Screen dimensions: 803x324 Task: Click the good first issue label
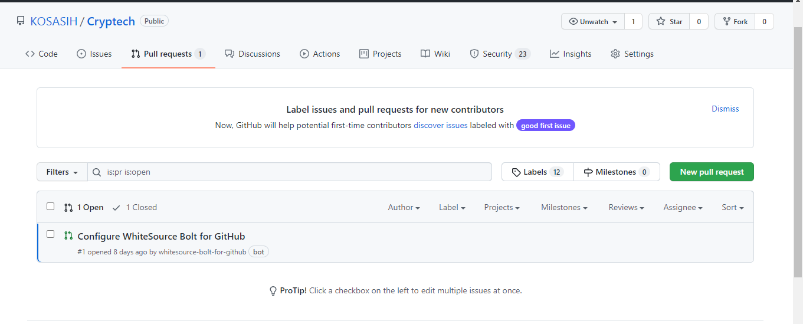[x=546, y=125]
